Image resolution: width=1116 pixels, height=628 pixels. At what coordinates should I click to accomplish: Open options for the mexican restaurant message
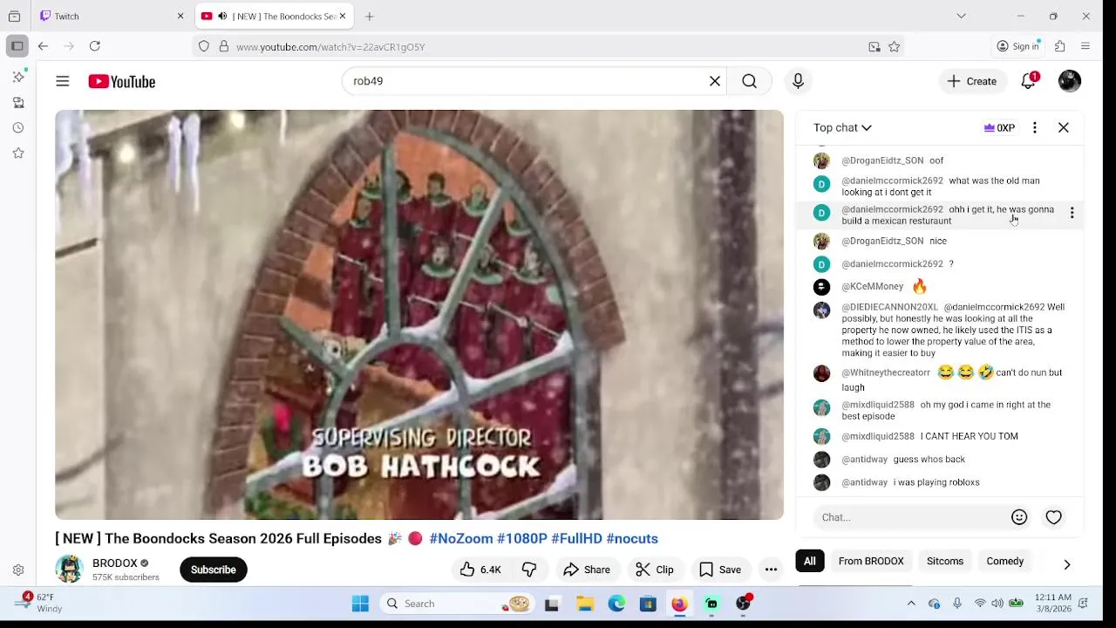tap(1072, 213)
